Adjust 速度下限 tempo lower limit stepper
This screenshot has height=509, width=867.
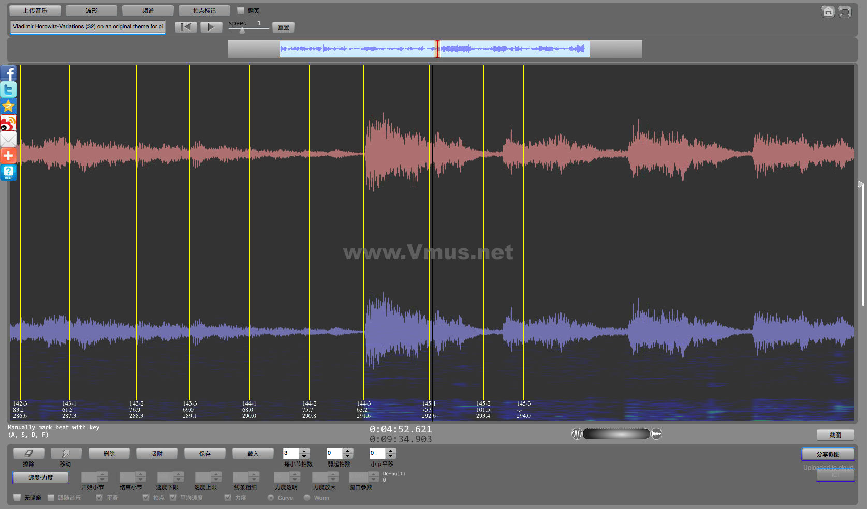170,477
